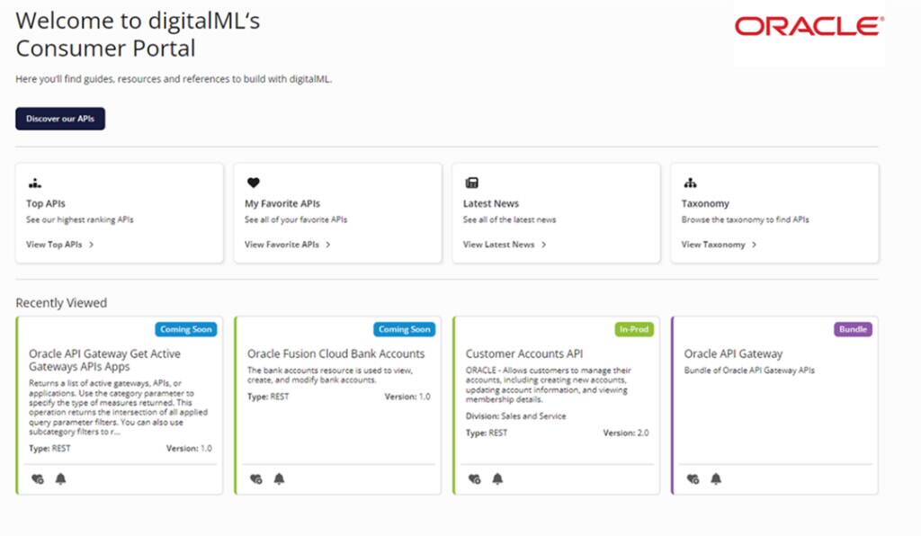Click the bell icon on the Oracle API Gateway bundle card
Screen dimensions: 921x536
pyautogui.click(x=715, y=479)
